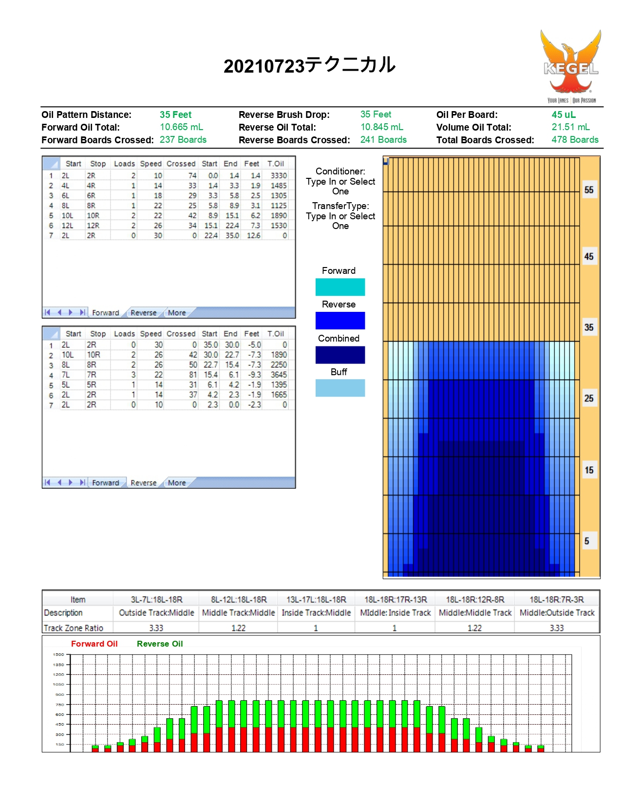Select the '2250' T.Oil cell in reverse table
The image size is (621, 804).
coord(276,365)
